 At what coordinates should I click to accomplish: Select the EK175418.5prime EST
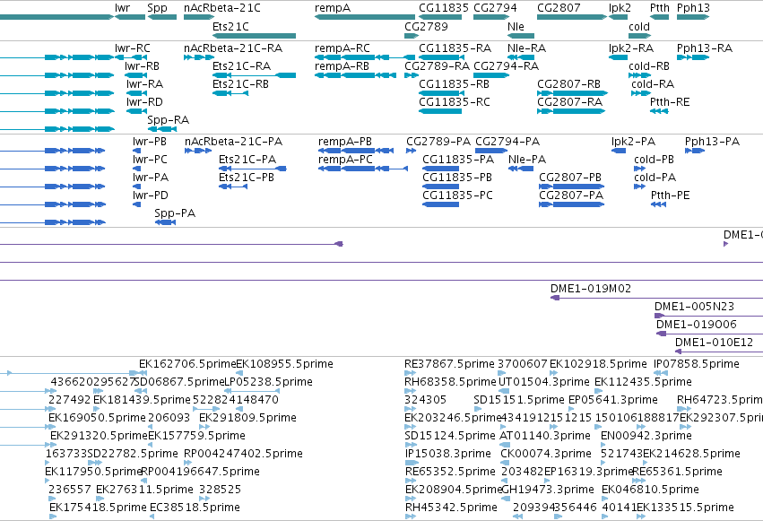click(53, 517)
